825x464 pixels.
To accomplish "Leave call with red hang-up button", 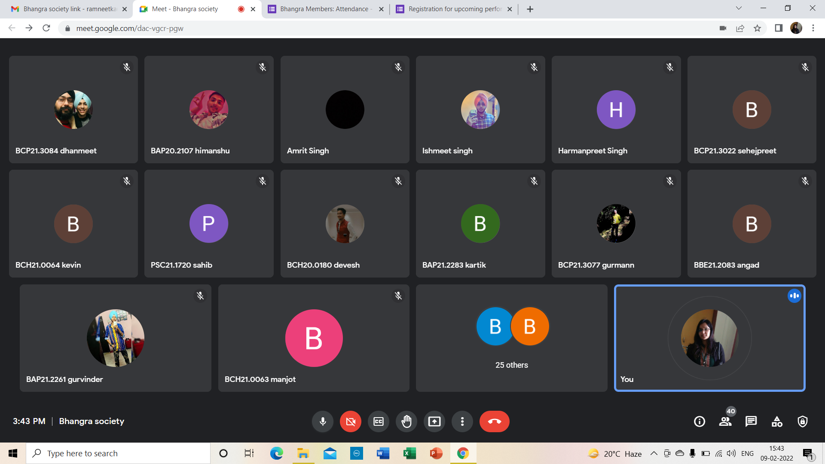I will pyautogui.click(x=494, y=421).
